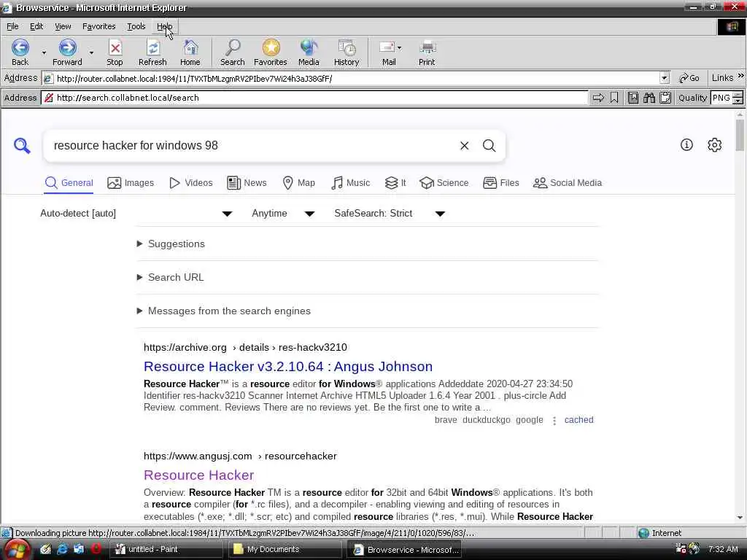The height and width of the screenshot is (560, 747).
Task: Click the Browservice go arrow icon
Action: coord(598,98)
